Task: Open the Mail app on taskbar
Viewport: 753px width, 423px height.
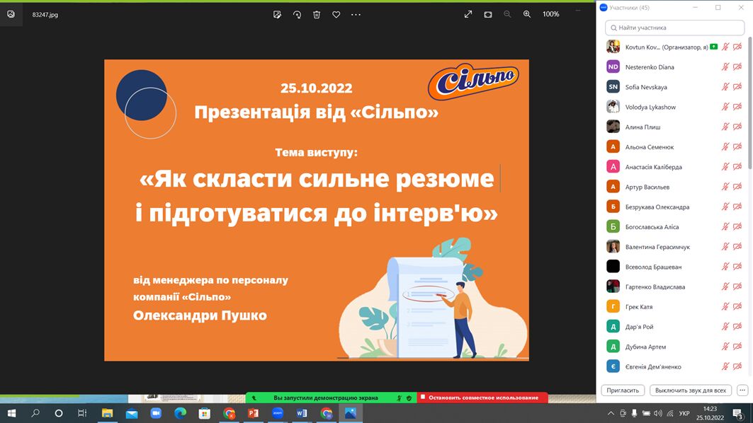Action: (x=132, y=413)
